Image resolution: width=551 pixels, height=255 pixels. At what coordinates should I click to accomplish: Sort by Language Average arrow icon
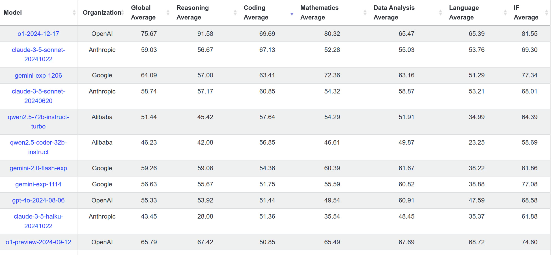point(505,12)
